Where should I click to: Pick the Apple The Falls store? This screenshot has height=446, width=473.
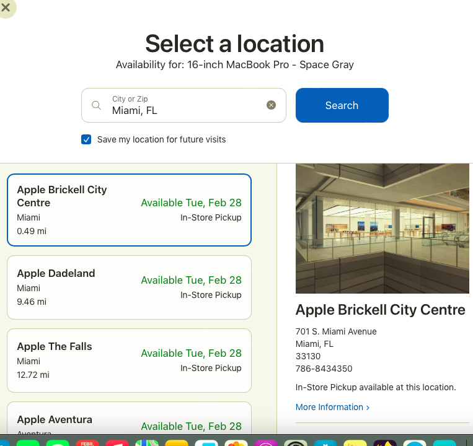pyautogui.click(x=129, y=361)
